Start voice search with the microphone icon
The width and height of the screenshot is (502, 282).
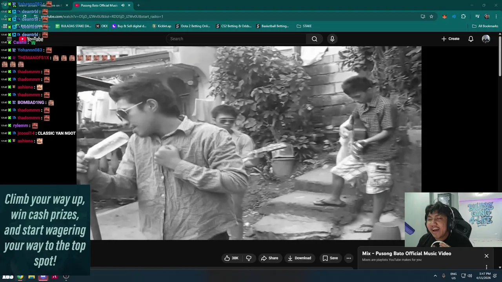coord(332,39)
